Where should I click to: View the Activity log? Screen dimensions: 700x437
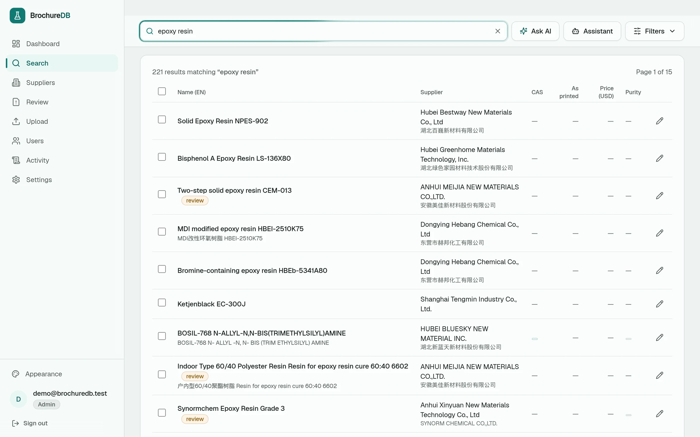(62, 160)
